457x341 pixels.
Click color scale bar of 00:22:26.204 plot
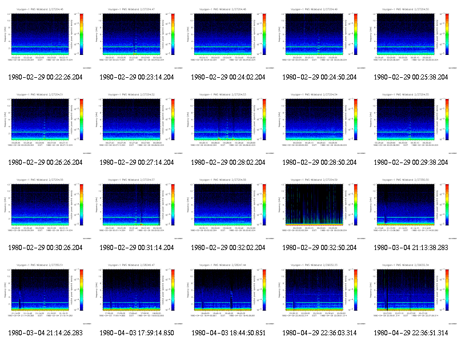82,34
